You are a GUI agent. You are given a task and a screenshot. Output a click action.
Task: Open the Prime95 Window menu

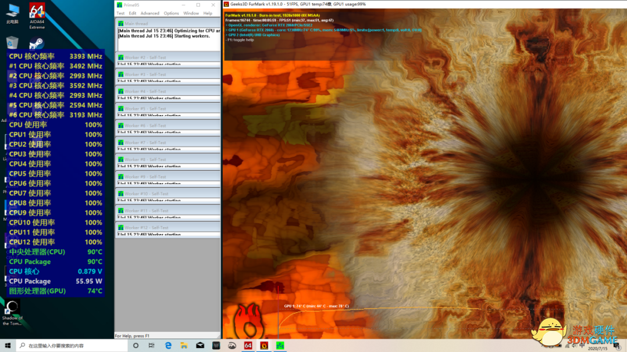click(191, 13)
